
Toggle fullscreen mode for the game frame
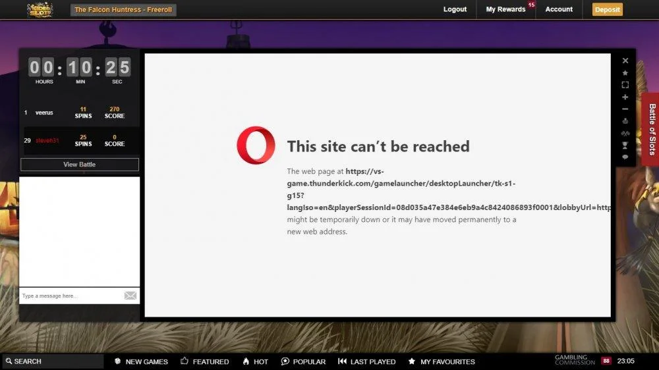pyautogui.click(x=625, y=85)
